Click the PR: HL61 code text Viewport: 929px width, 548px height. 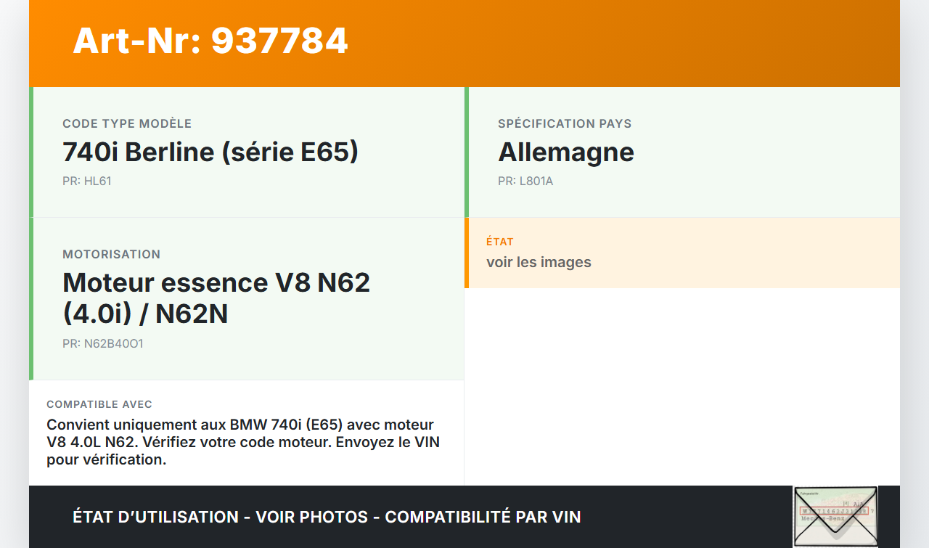[87, 181]
